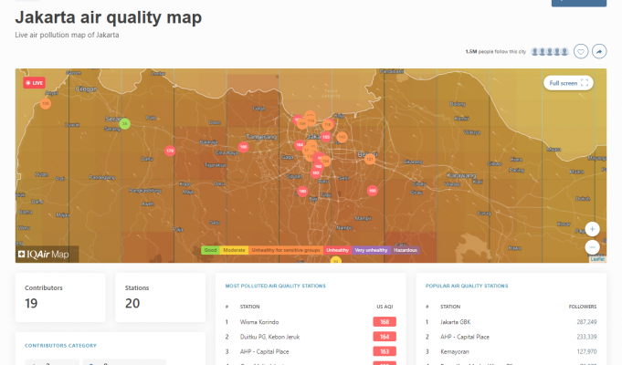Click the IQAir Map logo
Screen dimensions: 622x365
pyautogui.click(x=47, y=254)
